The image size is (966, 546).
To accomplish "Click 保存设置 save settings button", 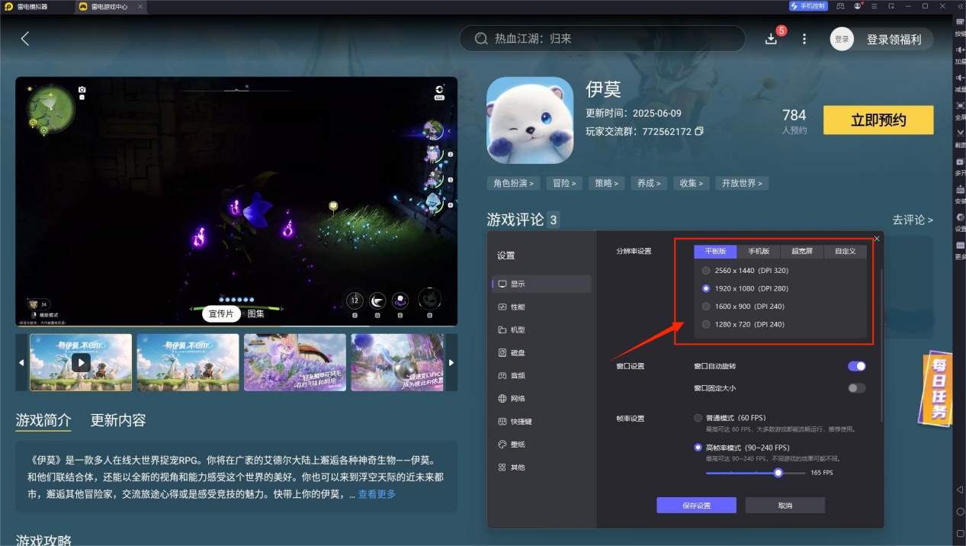I will coord(697,506).
